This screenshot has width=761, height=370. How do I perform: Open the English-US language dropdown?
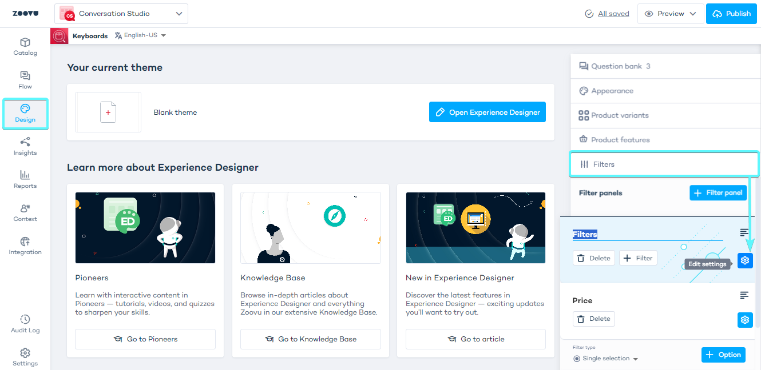[x=140, y=35]
